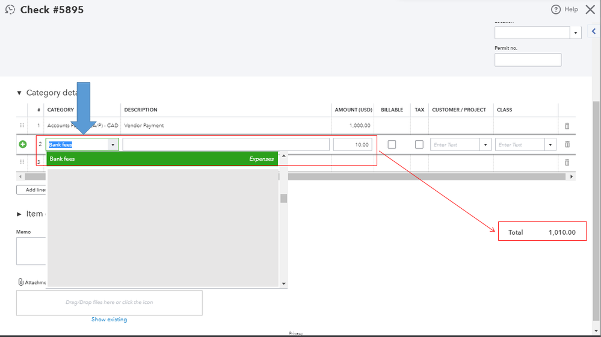Click the description field of line 2
Image resolution: width=601 pixels, height=337 pixels.
click(226, 144)
